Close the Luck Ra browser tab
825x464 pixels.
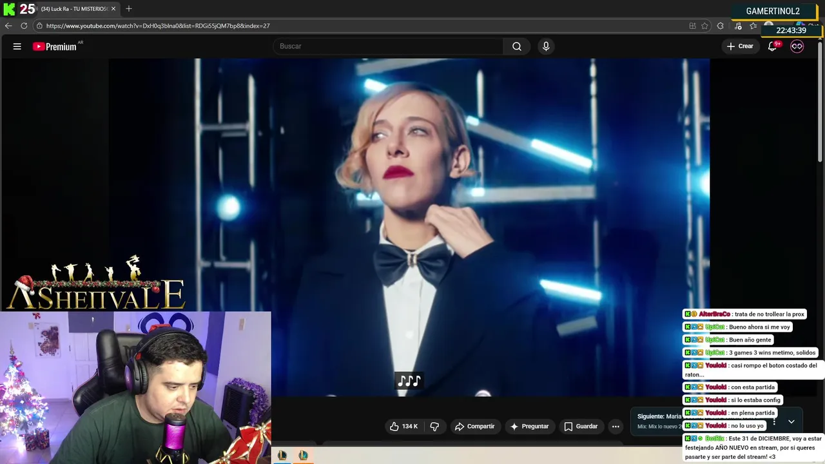113,9
